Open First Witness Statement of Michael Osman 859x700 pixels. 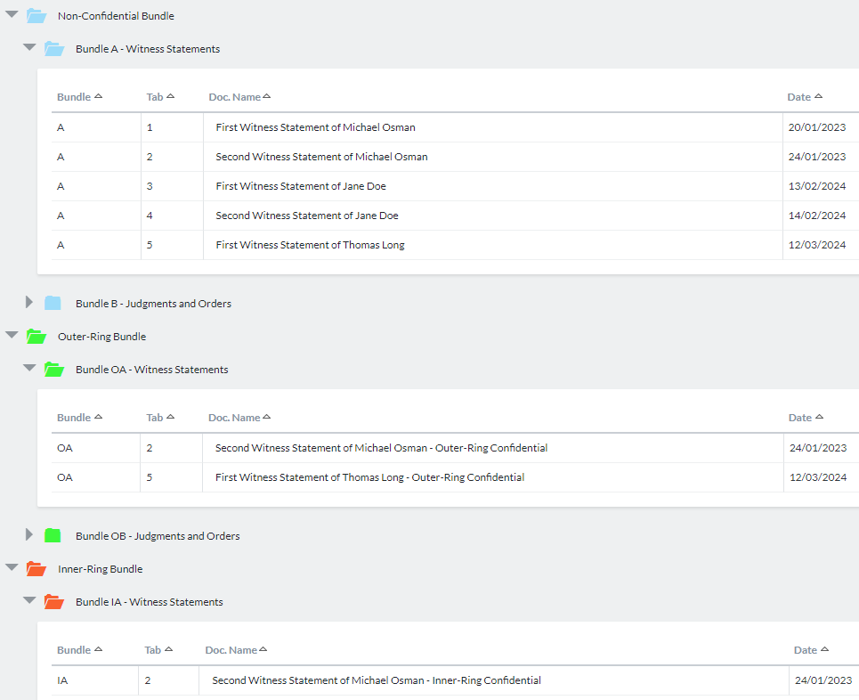tap(315, 127)
